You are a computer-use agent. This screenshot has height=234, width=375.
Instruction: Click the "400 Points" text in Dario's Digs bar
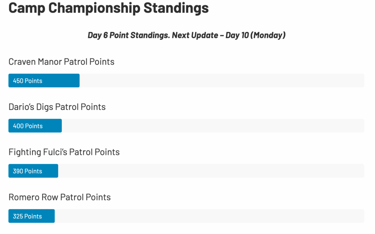coord(28,126)
